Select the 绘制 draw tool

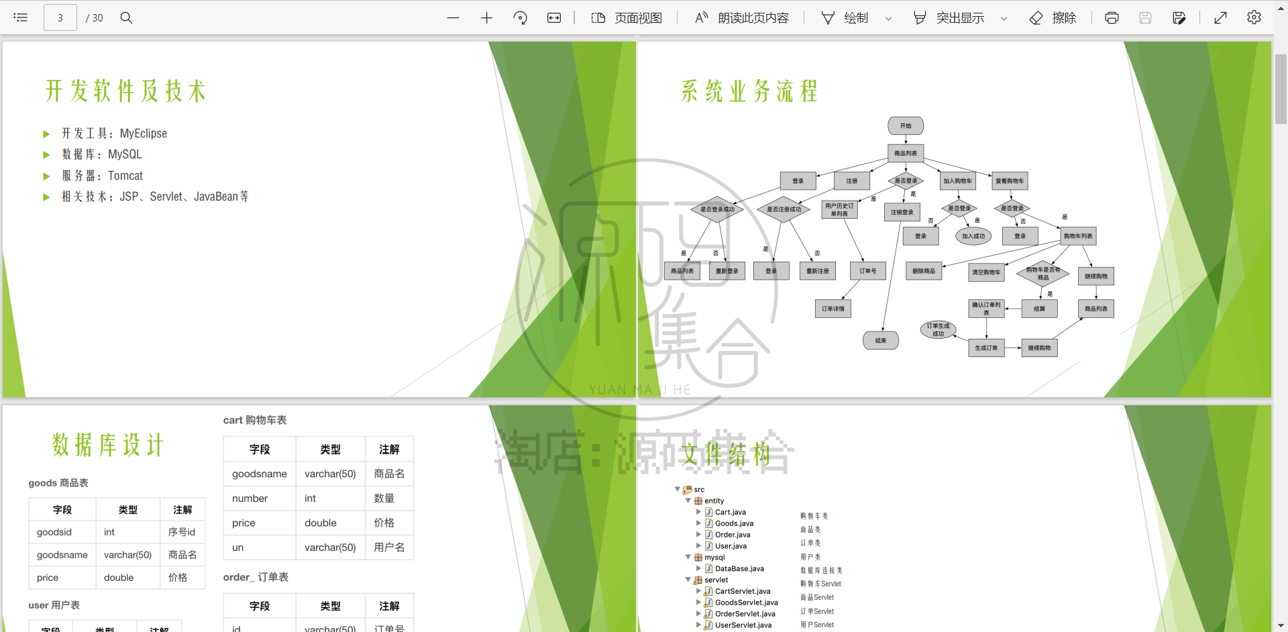[x=845, y=17]
